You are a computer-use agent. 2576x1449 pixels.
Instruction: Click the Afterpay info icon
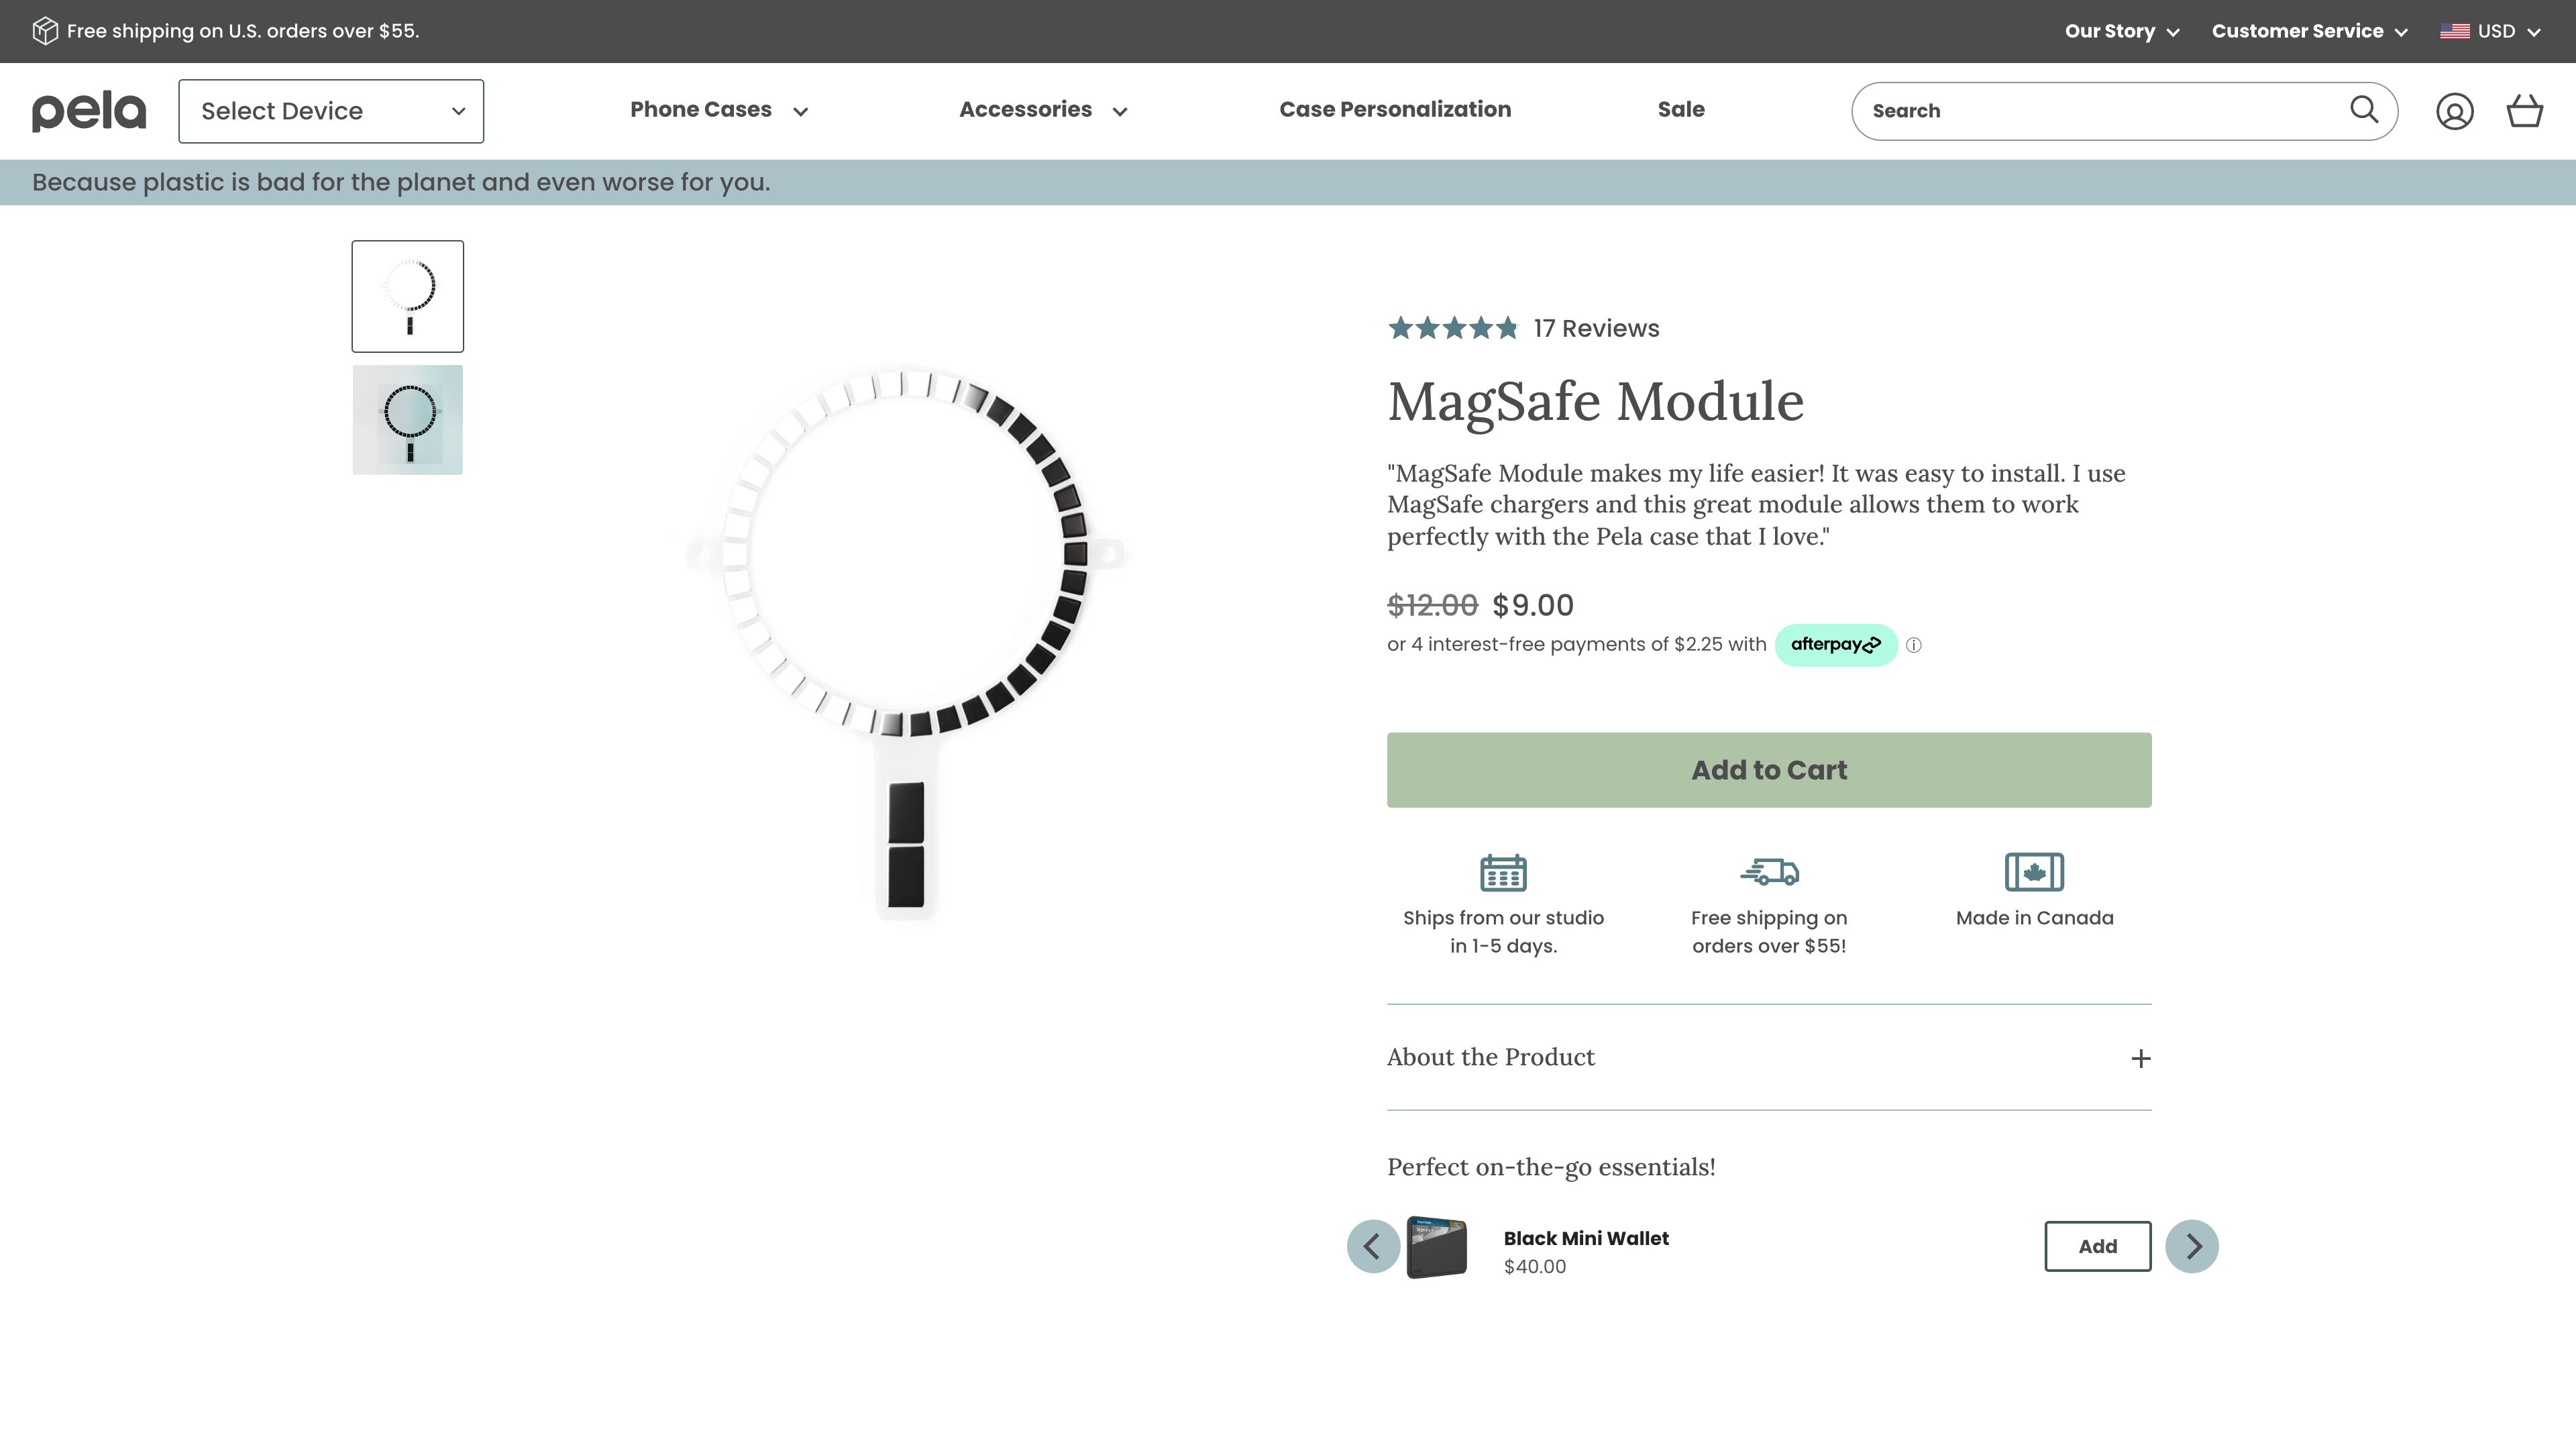pos(1913,646)
